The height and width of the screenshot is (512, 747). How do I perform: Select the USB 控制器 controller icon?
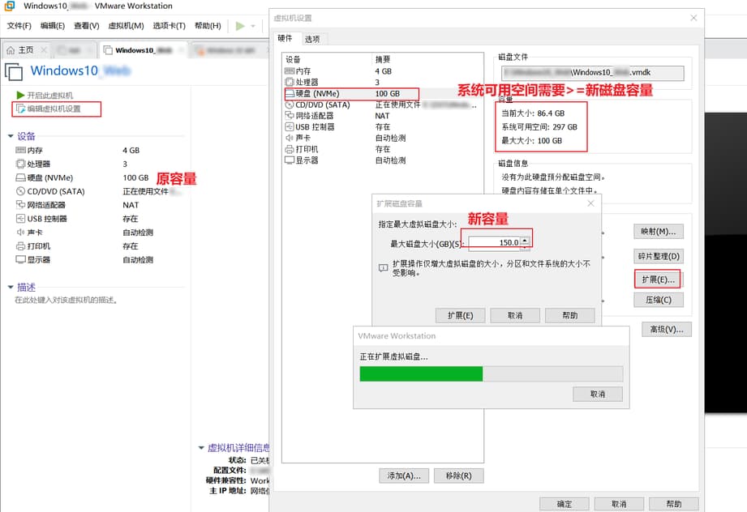290,125
